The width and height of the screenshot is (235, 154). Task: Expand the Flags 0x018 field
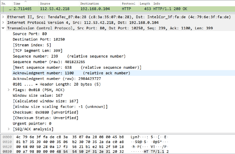click(8, 90)
